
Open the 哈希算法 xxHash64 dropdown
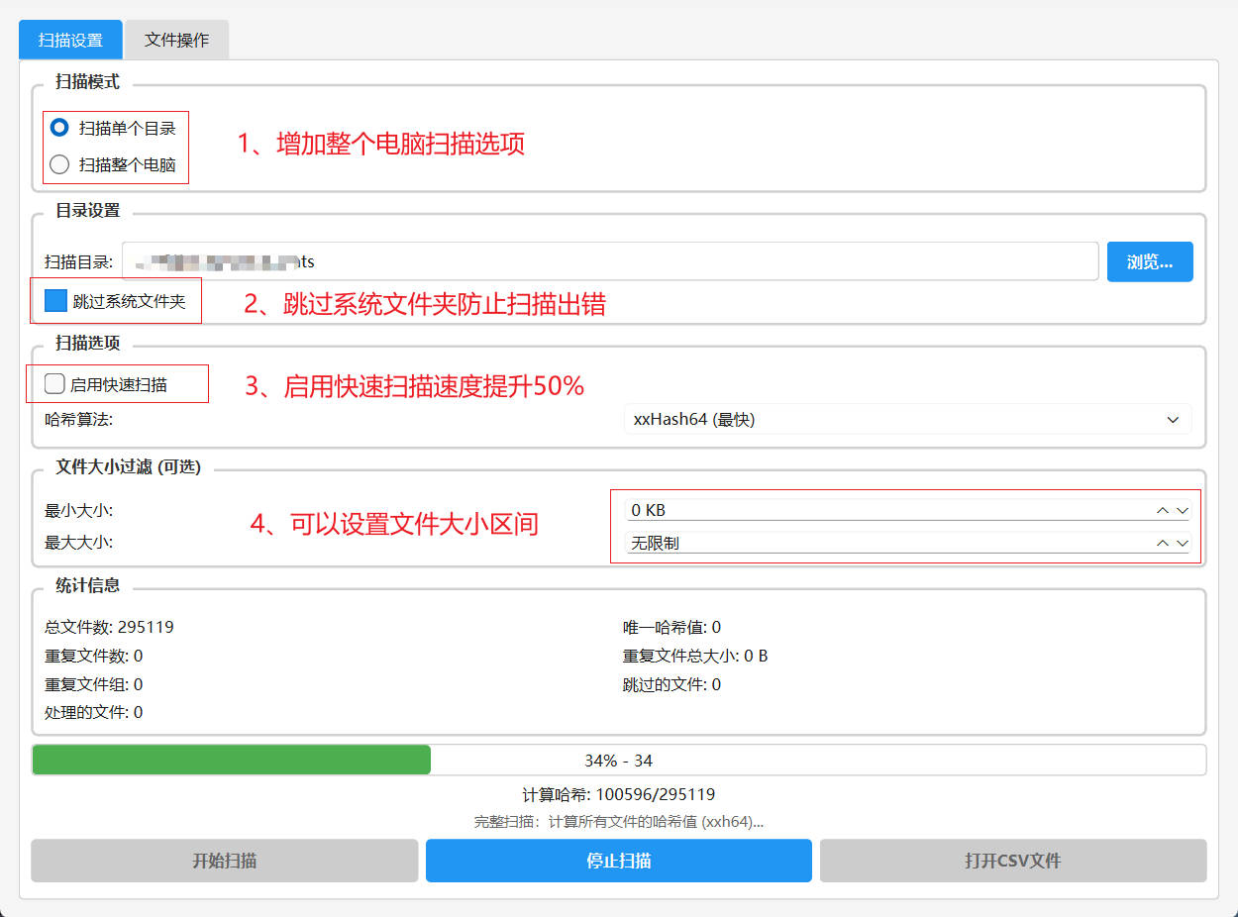906,420
